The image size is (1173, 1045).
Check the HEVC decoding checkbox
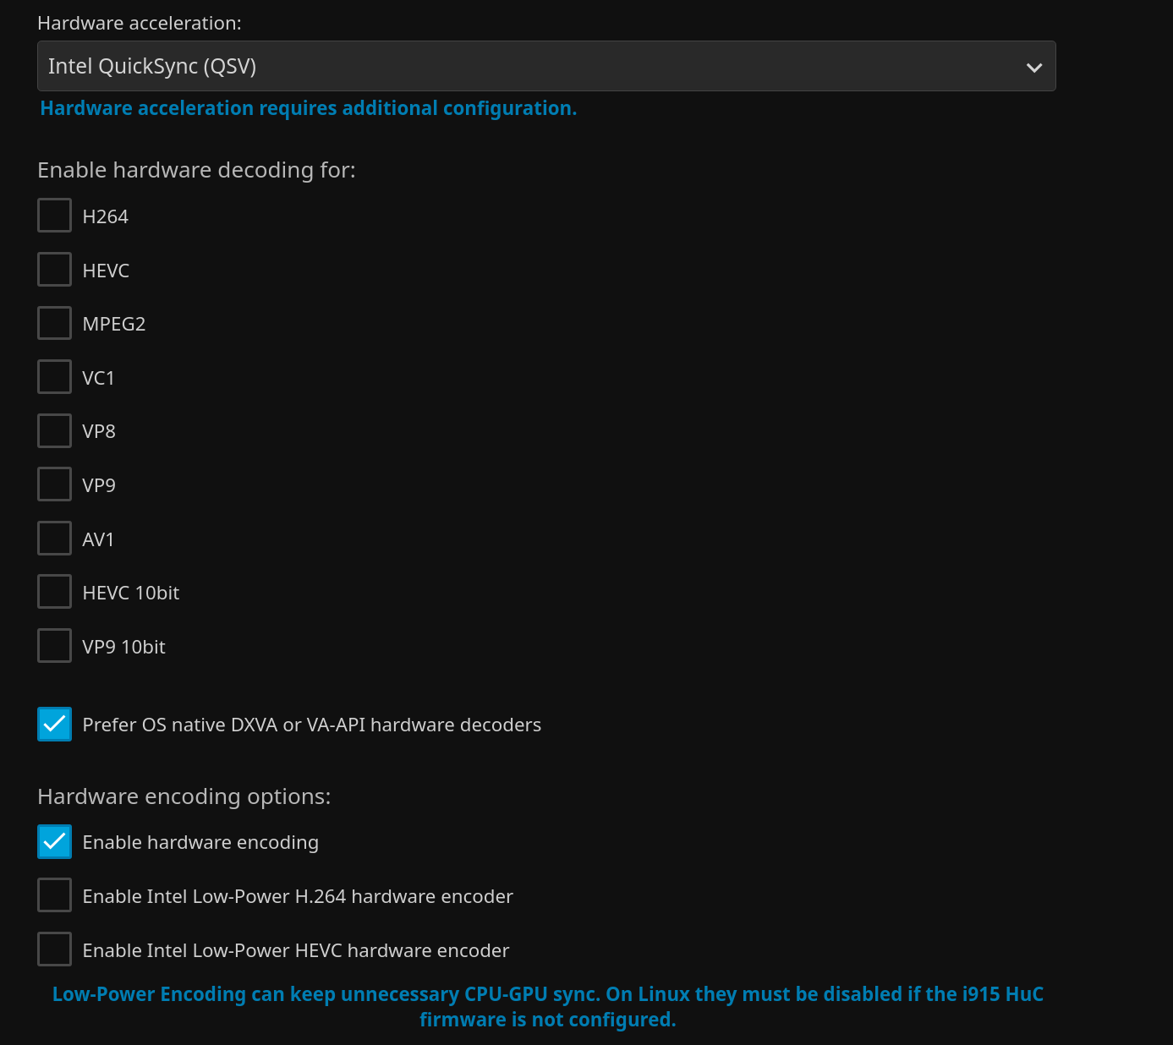pos(54,269)
